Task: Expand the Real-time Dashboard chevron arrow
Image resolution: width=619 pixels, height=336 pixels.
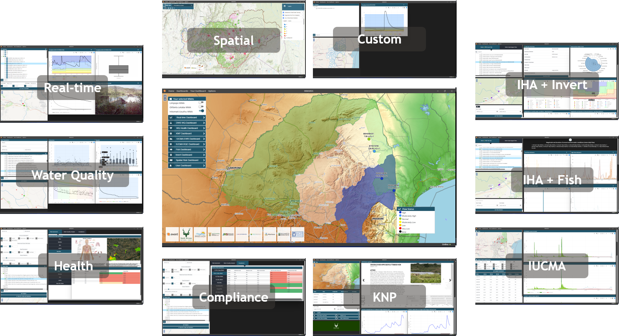Action: coord(204,118)
